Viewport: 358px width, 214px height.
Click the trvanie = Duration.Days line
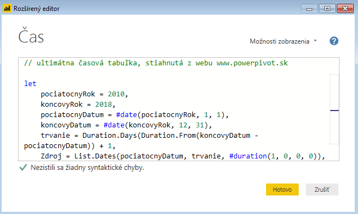click(x=149, y=136)
